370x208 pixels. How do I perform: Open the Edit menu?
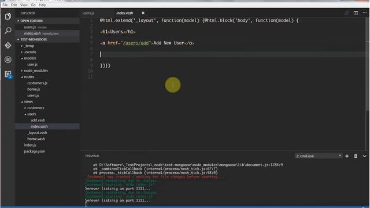pos(14,5)
